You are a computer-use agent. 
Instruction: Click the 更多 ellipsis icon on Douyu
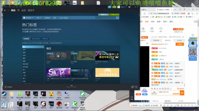[161, 29]
